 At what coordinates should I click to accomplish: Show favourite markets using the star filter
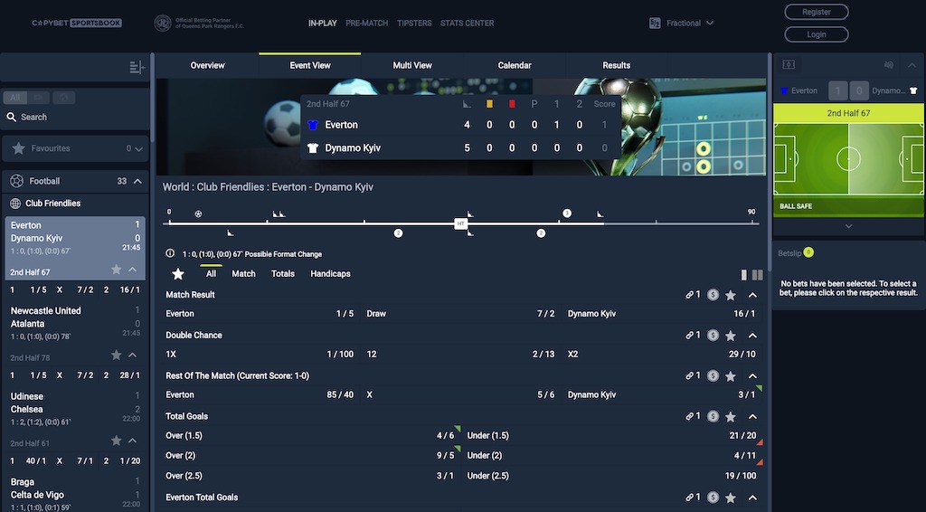pyautogui.click(x=178, y=273)
